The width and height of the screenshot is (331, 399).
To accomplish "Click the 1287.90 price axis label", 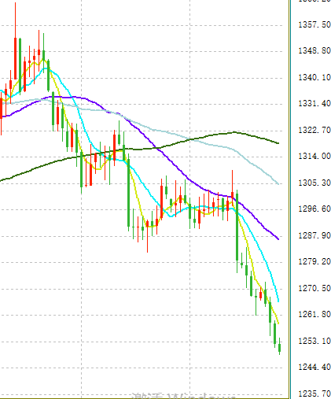I will 314,235.
